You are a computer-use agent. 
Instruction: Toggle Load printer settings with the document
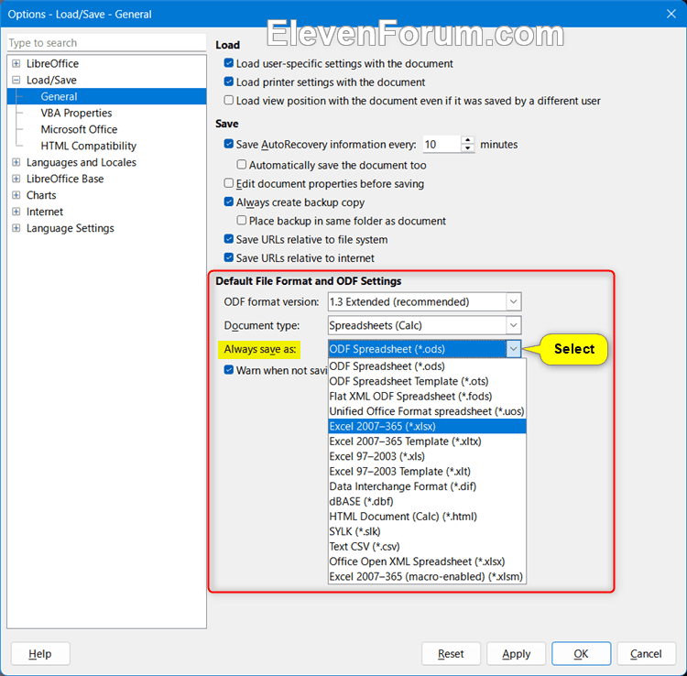point(229,82)
